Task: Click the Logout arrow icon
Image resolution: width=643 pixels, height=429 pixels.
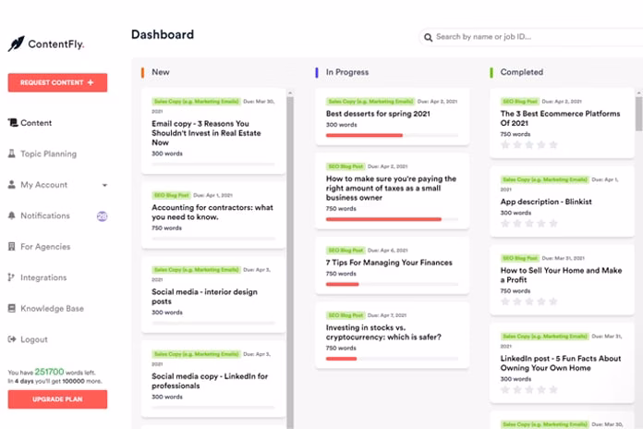Action: coord(12,339)
